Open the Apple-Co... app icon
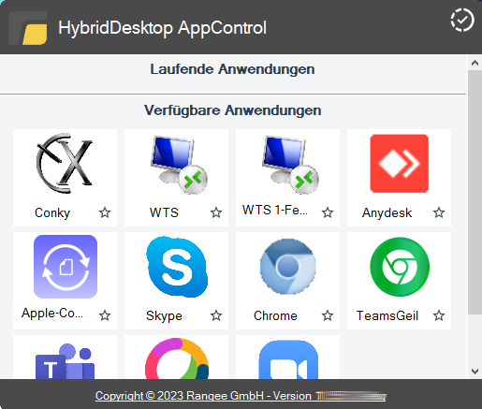This screenshot has height=409, width=482. point(66,267)
